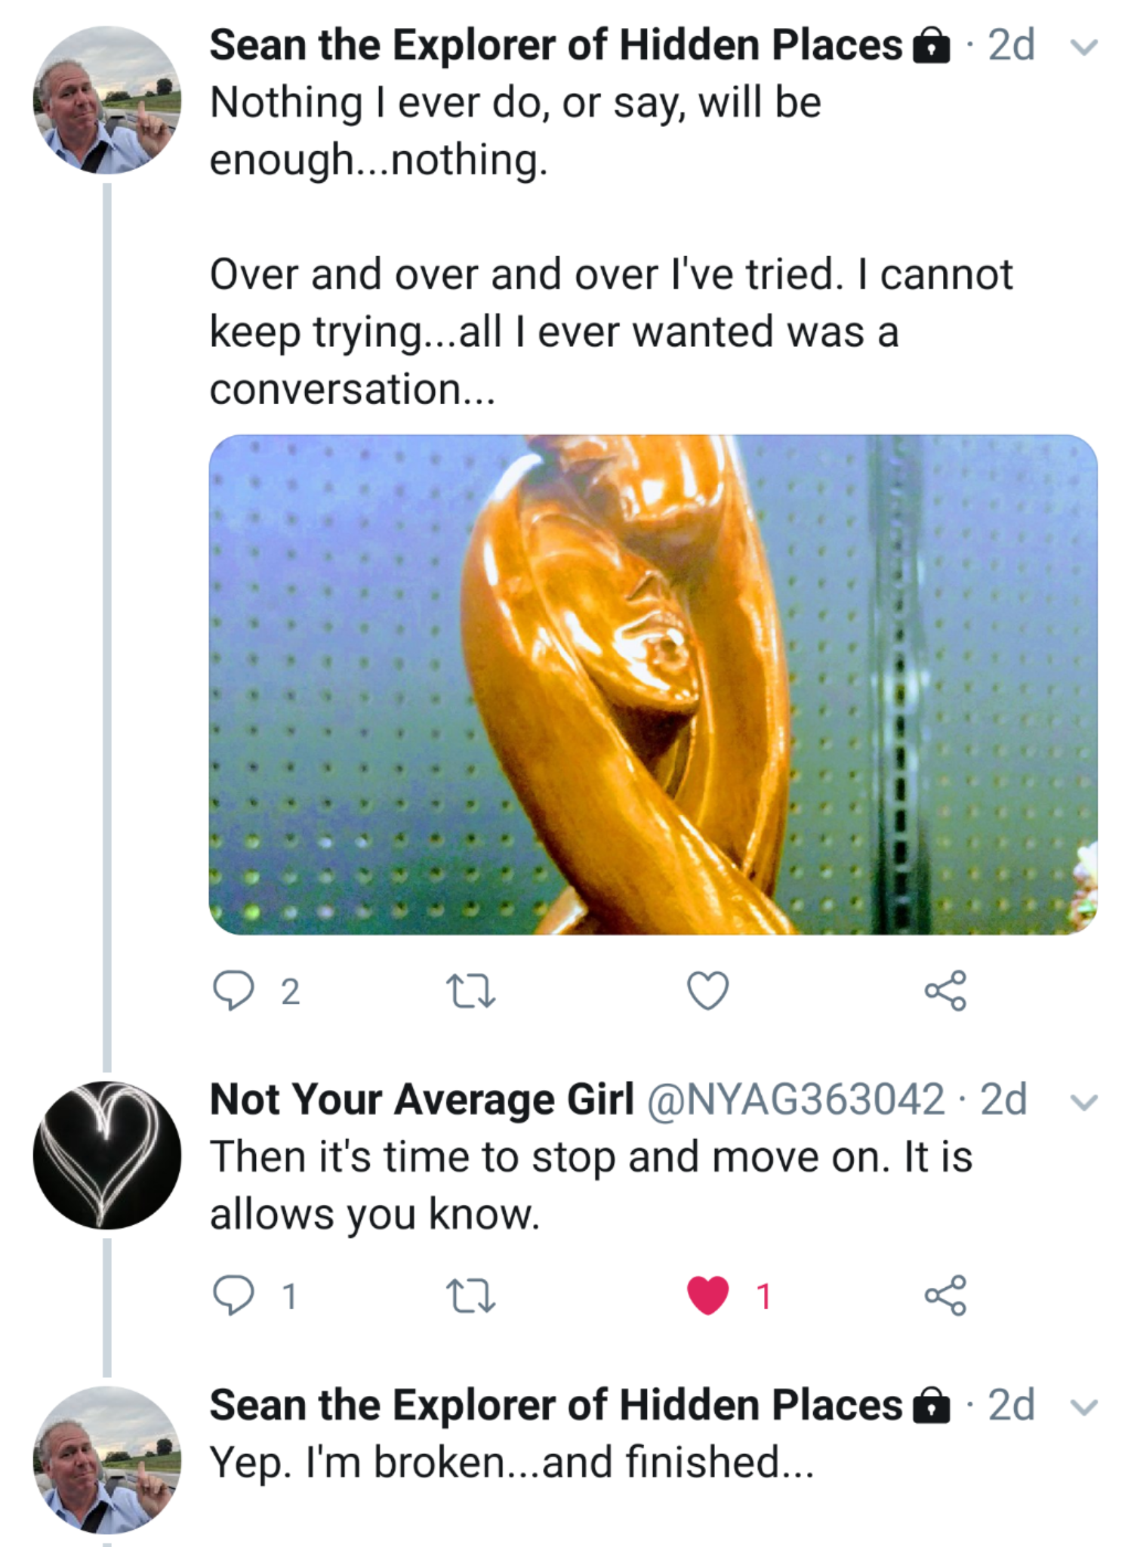
Task: Retweet the sculpture photo tweet
Action: click(471, 990)
